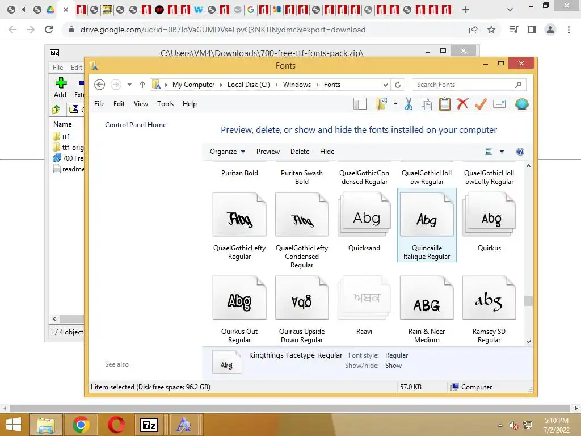Image resolution: width=581 pixels, height=436 pixels.
Task: Click the orange checkmark Properties toolbar icon
Action: pyautogui.click(x=481, y=104)
